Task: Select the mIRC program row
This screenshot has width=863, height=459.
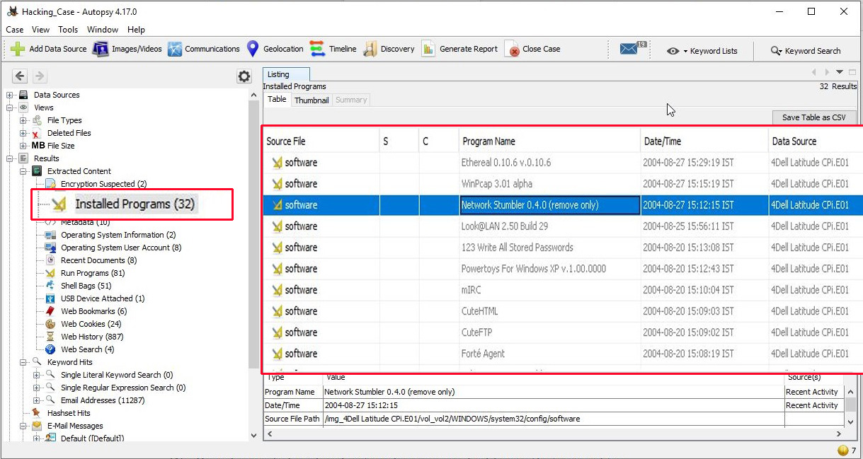Action: point(563,290)
